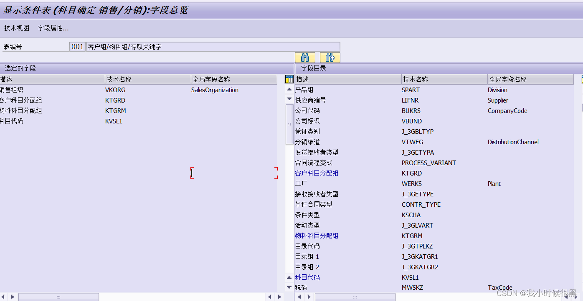Select 条件合同类型 catalog row
The image size is (583, 301).
pos(314,205)
